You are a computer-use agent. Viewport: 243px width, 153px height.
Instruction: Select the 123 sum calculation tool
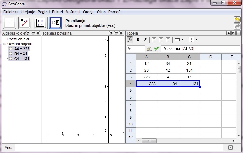(55, 23)
